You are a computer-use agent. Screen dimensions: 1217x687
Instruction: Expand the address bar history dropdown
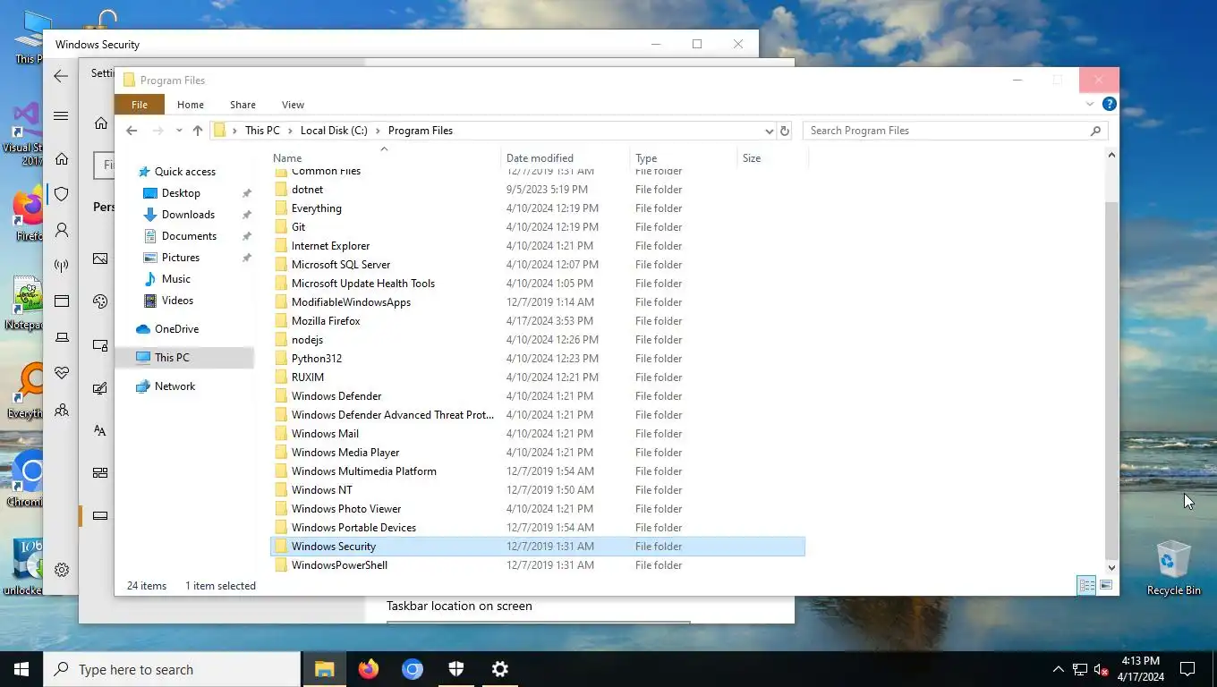pos(769,131)
